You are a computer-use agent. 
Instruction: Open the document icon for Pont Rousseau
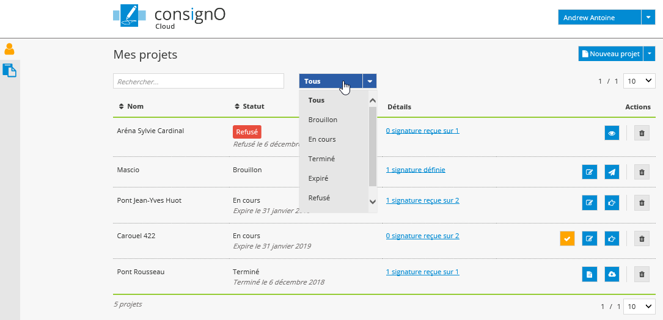click(x=589, y=274)
